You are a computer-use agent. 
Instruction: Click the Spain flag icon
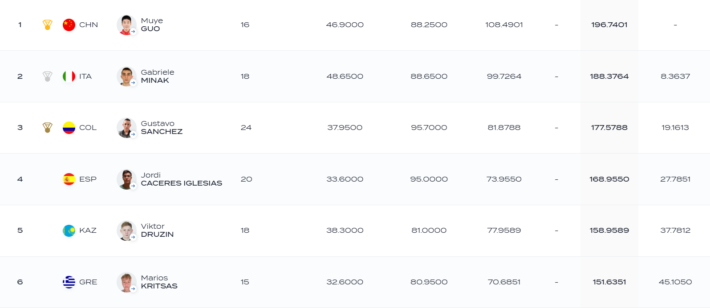coord(69,179)
